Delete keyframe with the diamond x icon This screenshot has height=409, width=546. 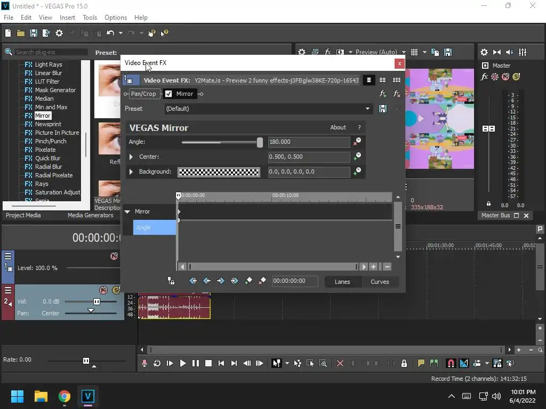[x=262, y=281]
